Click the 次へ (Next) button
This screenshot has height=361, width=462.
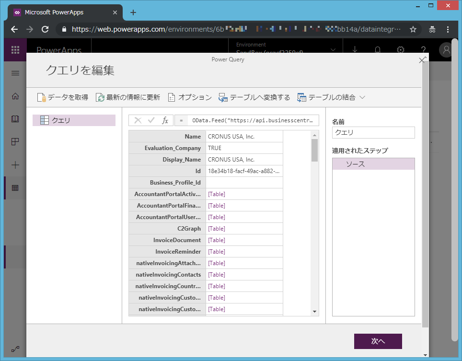pos(378,341)
